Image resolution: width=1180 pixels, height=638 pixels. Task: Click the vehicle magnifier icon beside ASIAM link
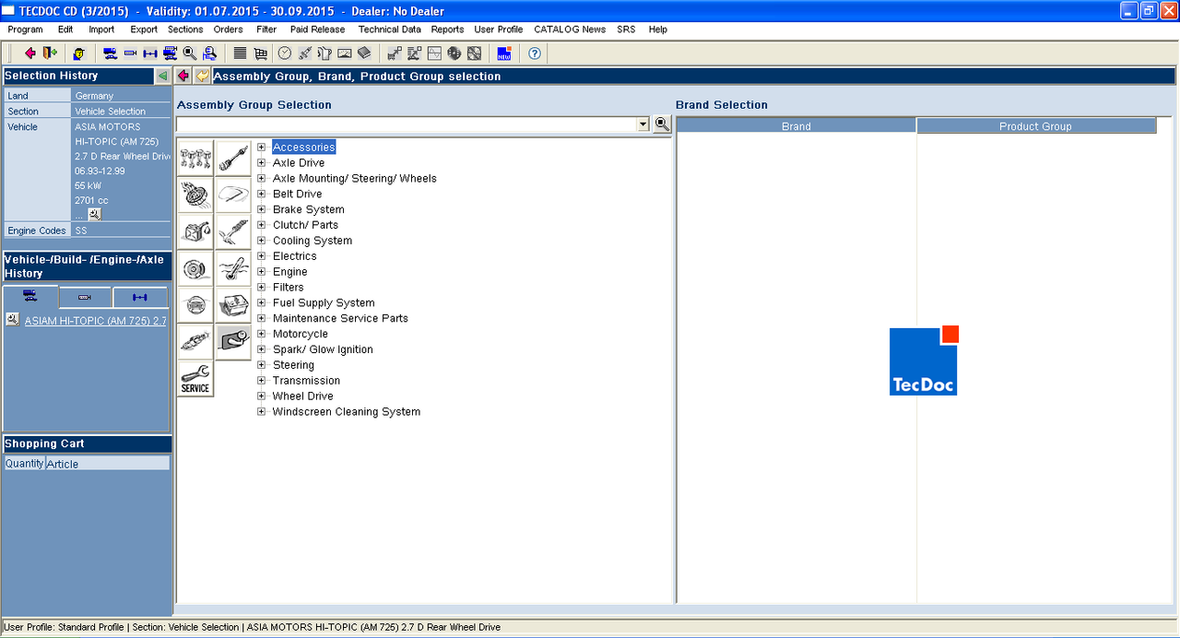12,320
